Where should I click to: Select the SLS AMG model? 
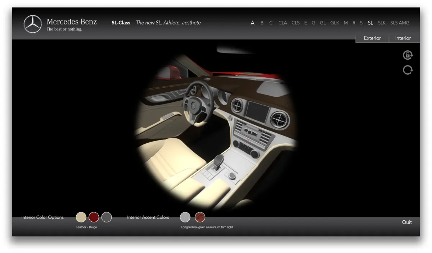[400, 23]
